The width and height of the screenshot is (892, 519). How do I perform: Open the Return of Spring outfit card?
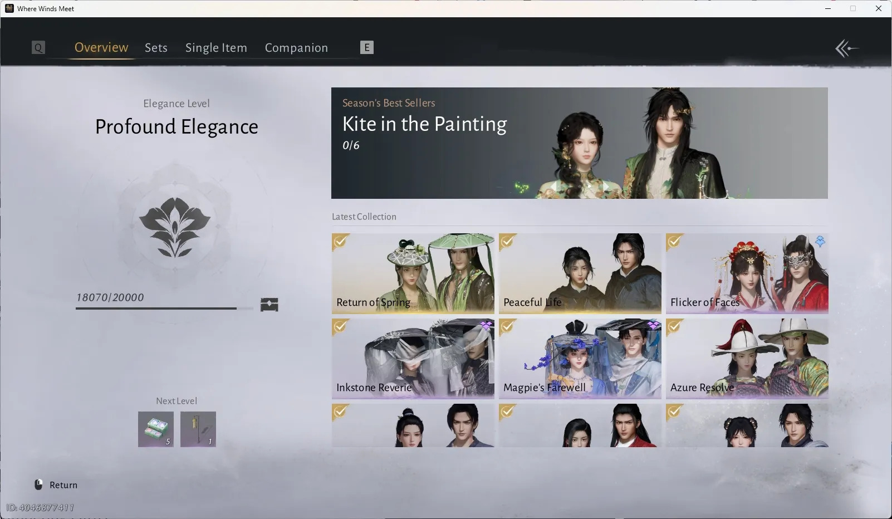click(x=413, y=273)
